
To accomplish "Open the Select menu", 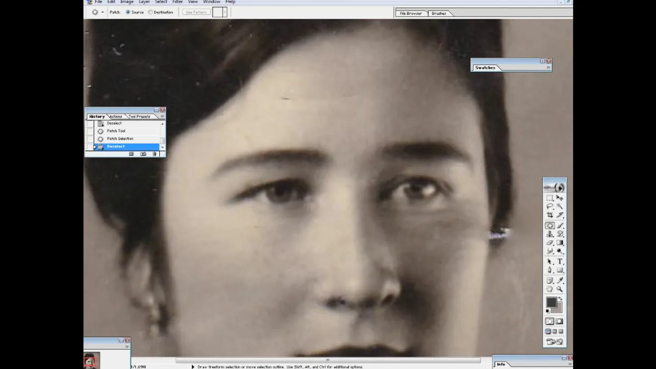I will 161,2.
